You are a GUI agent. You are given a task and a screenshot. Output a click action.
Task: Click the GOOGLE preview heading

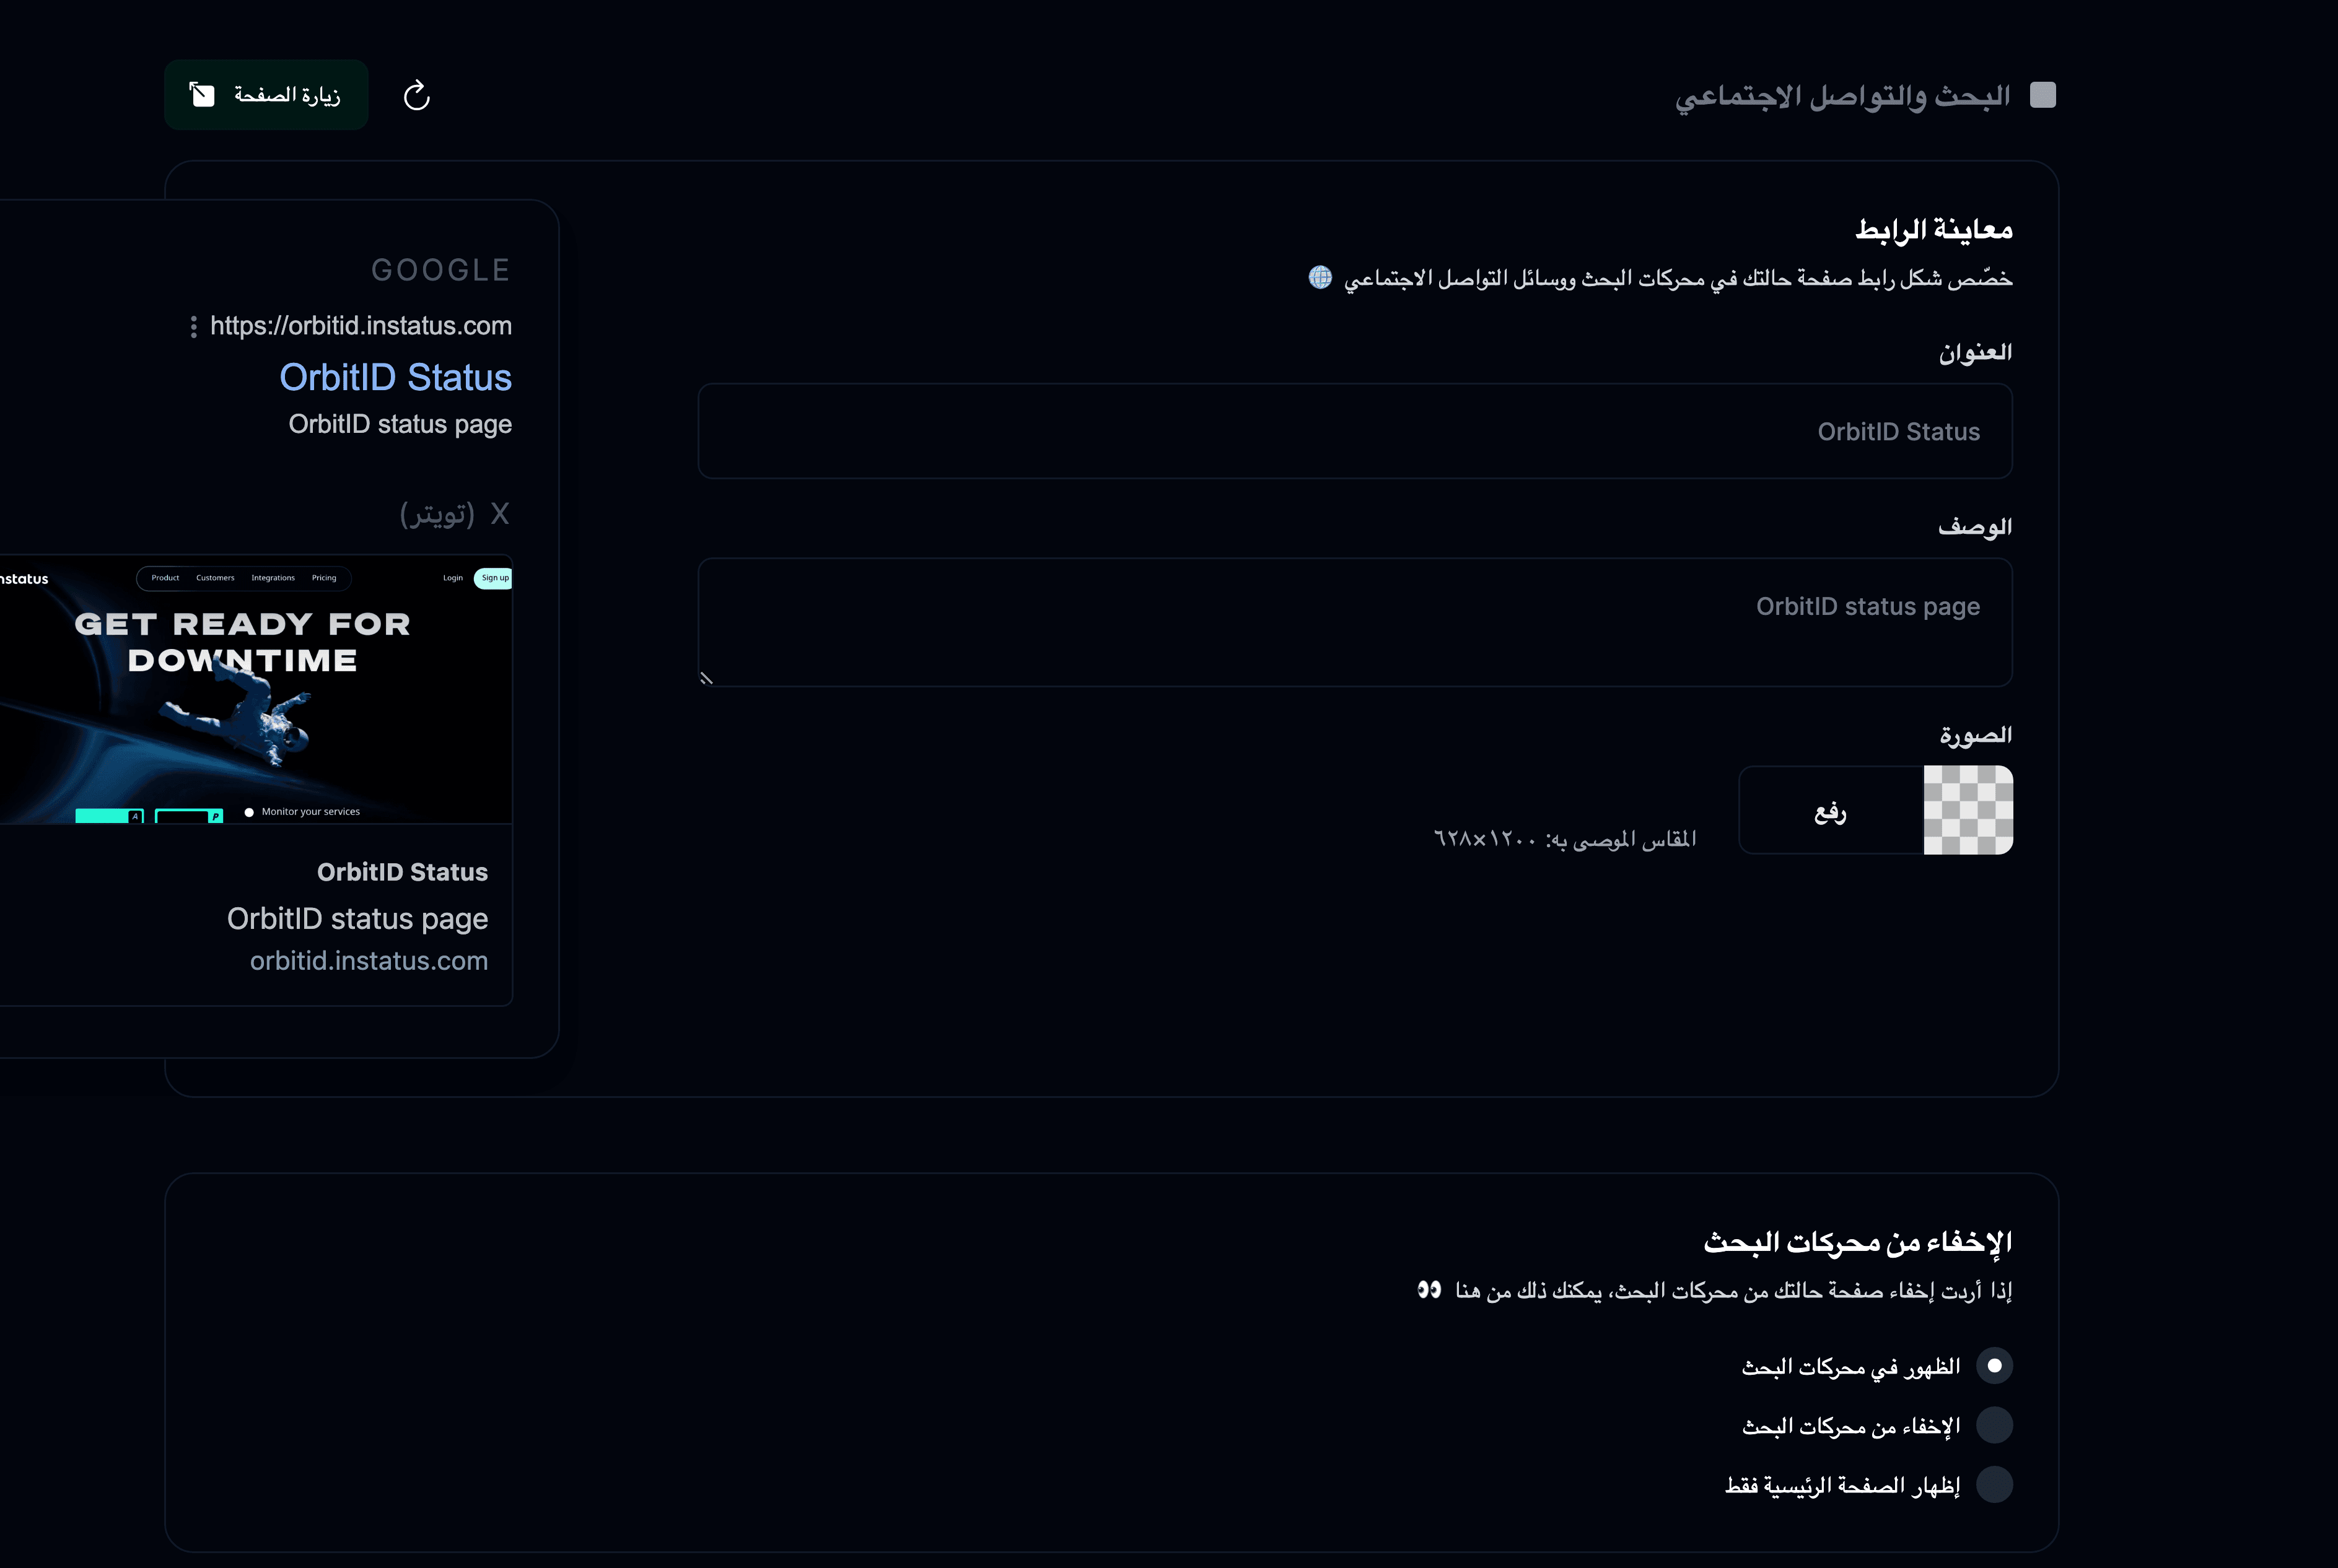[441, 270]
